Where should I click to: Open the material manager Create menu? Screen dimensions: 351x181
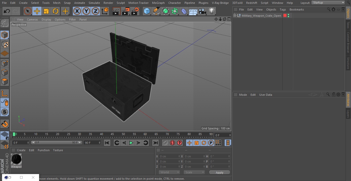pyautogui.click(x=21, y=150)
